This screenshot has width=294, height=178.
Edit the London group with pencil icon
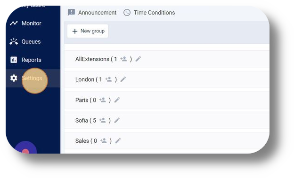123,79
